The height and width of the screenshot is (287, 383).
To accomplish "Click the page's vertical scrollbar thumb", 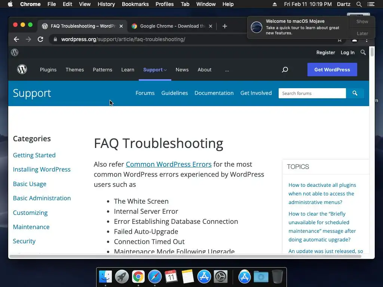I will [x=372, y=52].
